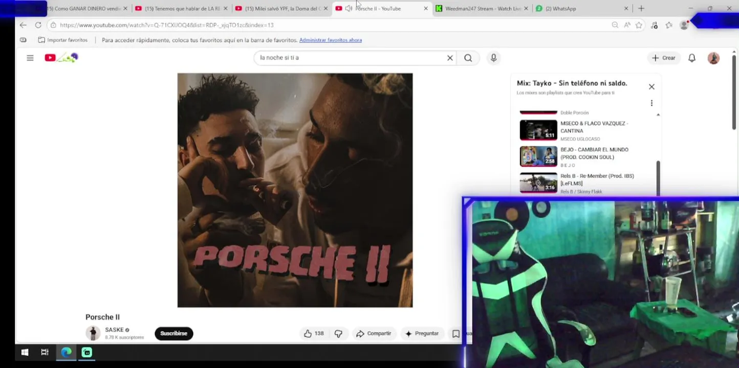Mute the Porsche II tab speaker icon
Screen dimensions: 739x368
coord(349,9)
